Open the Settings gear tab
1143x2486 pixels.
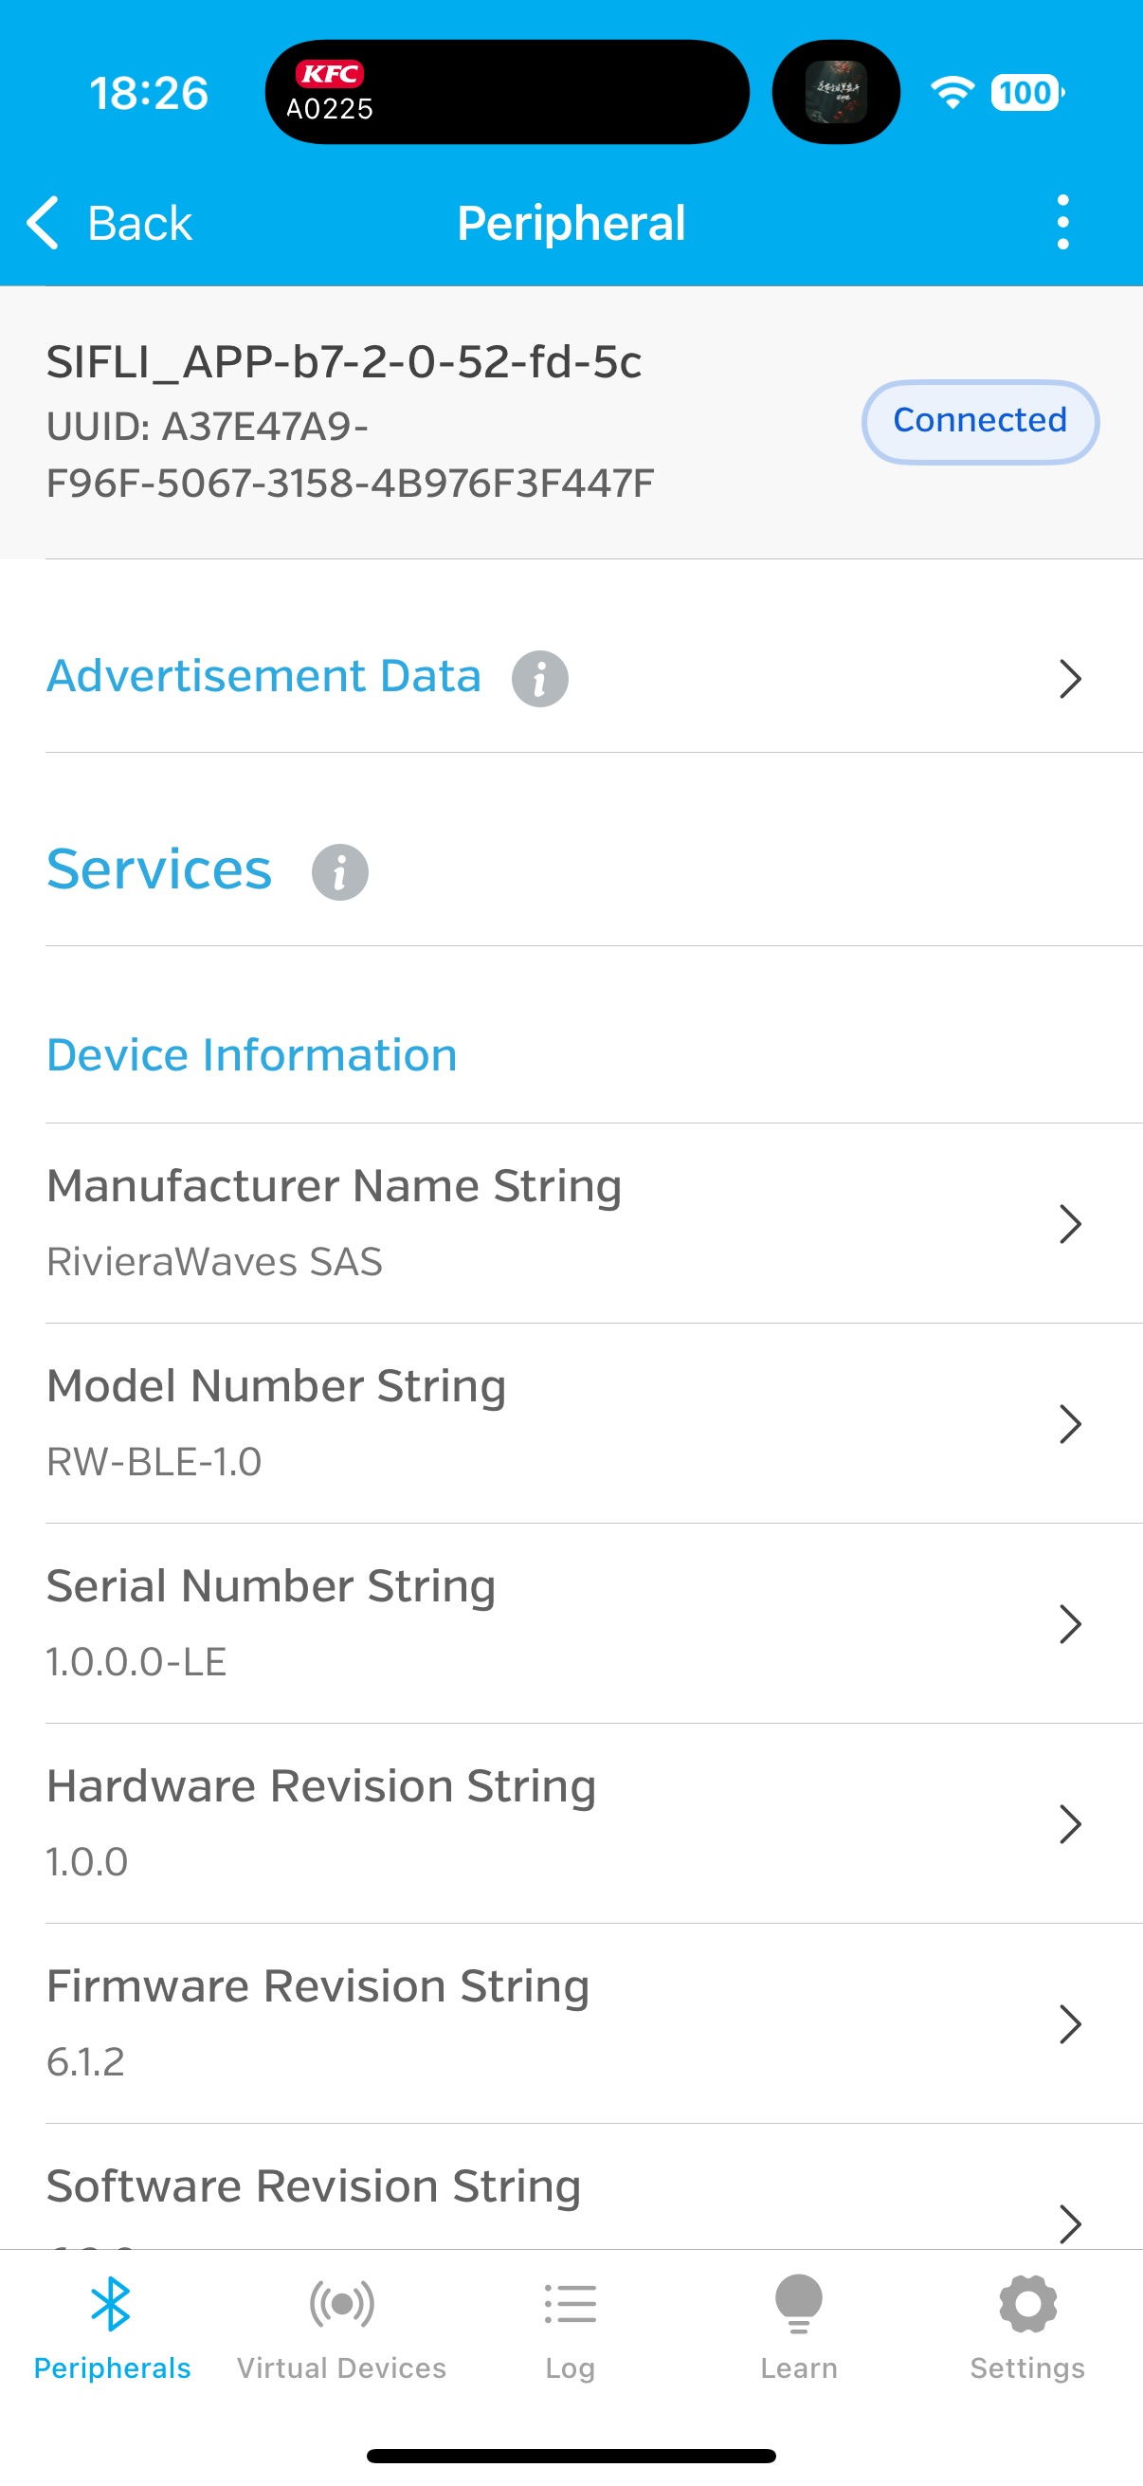[1027, 2326]
